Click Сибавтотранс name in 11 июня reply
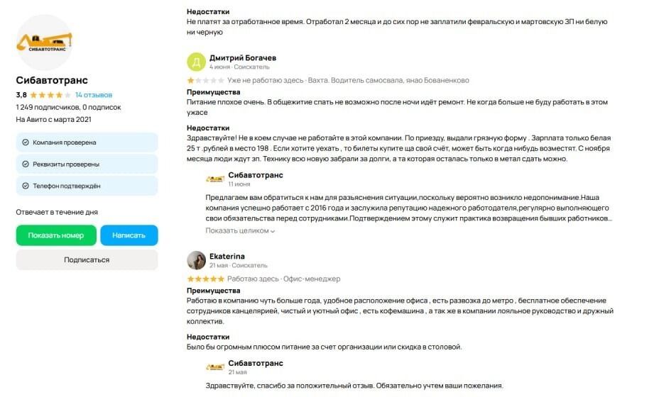 click(256, 174)
